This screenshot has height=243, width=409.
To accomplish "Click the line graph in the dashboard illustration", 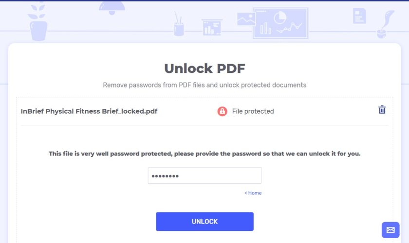I will (x=289, y=28).
